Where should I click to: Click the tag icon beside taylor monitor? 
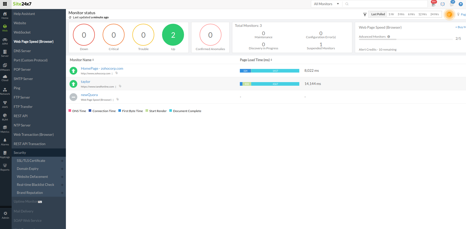pyautogui.click(x=120, y=86)
